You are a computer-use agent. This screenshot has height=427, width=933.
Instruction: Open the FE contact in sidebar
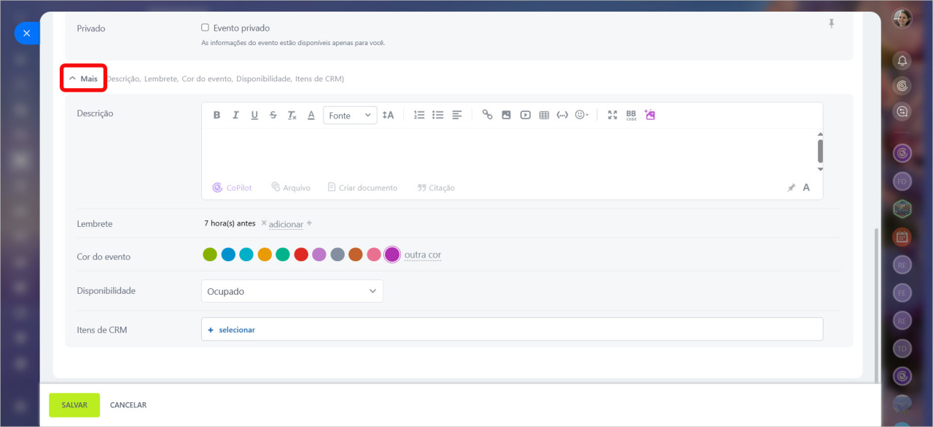click(902, 292)
